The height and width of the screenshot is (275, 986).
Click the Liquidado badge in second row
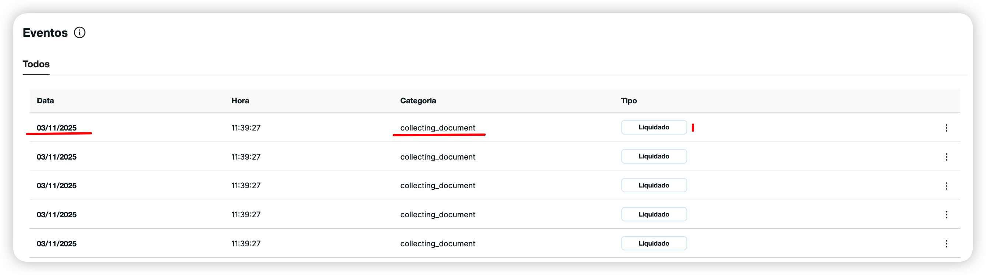[x=654, y=157]
